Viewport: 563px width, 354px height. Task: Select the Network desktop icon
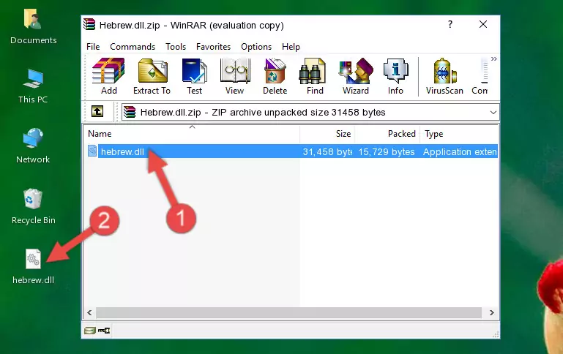click(x=33, y=146)
